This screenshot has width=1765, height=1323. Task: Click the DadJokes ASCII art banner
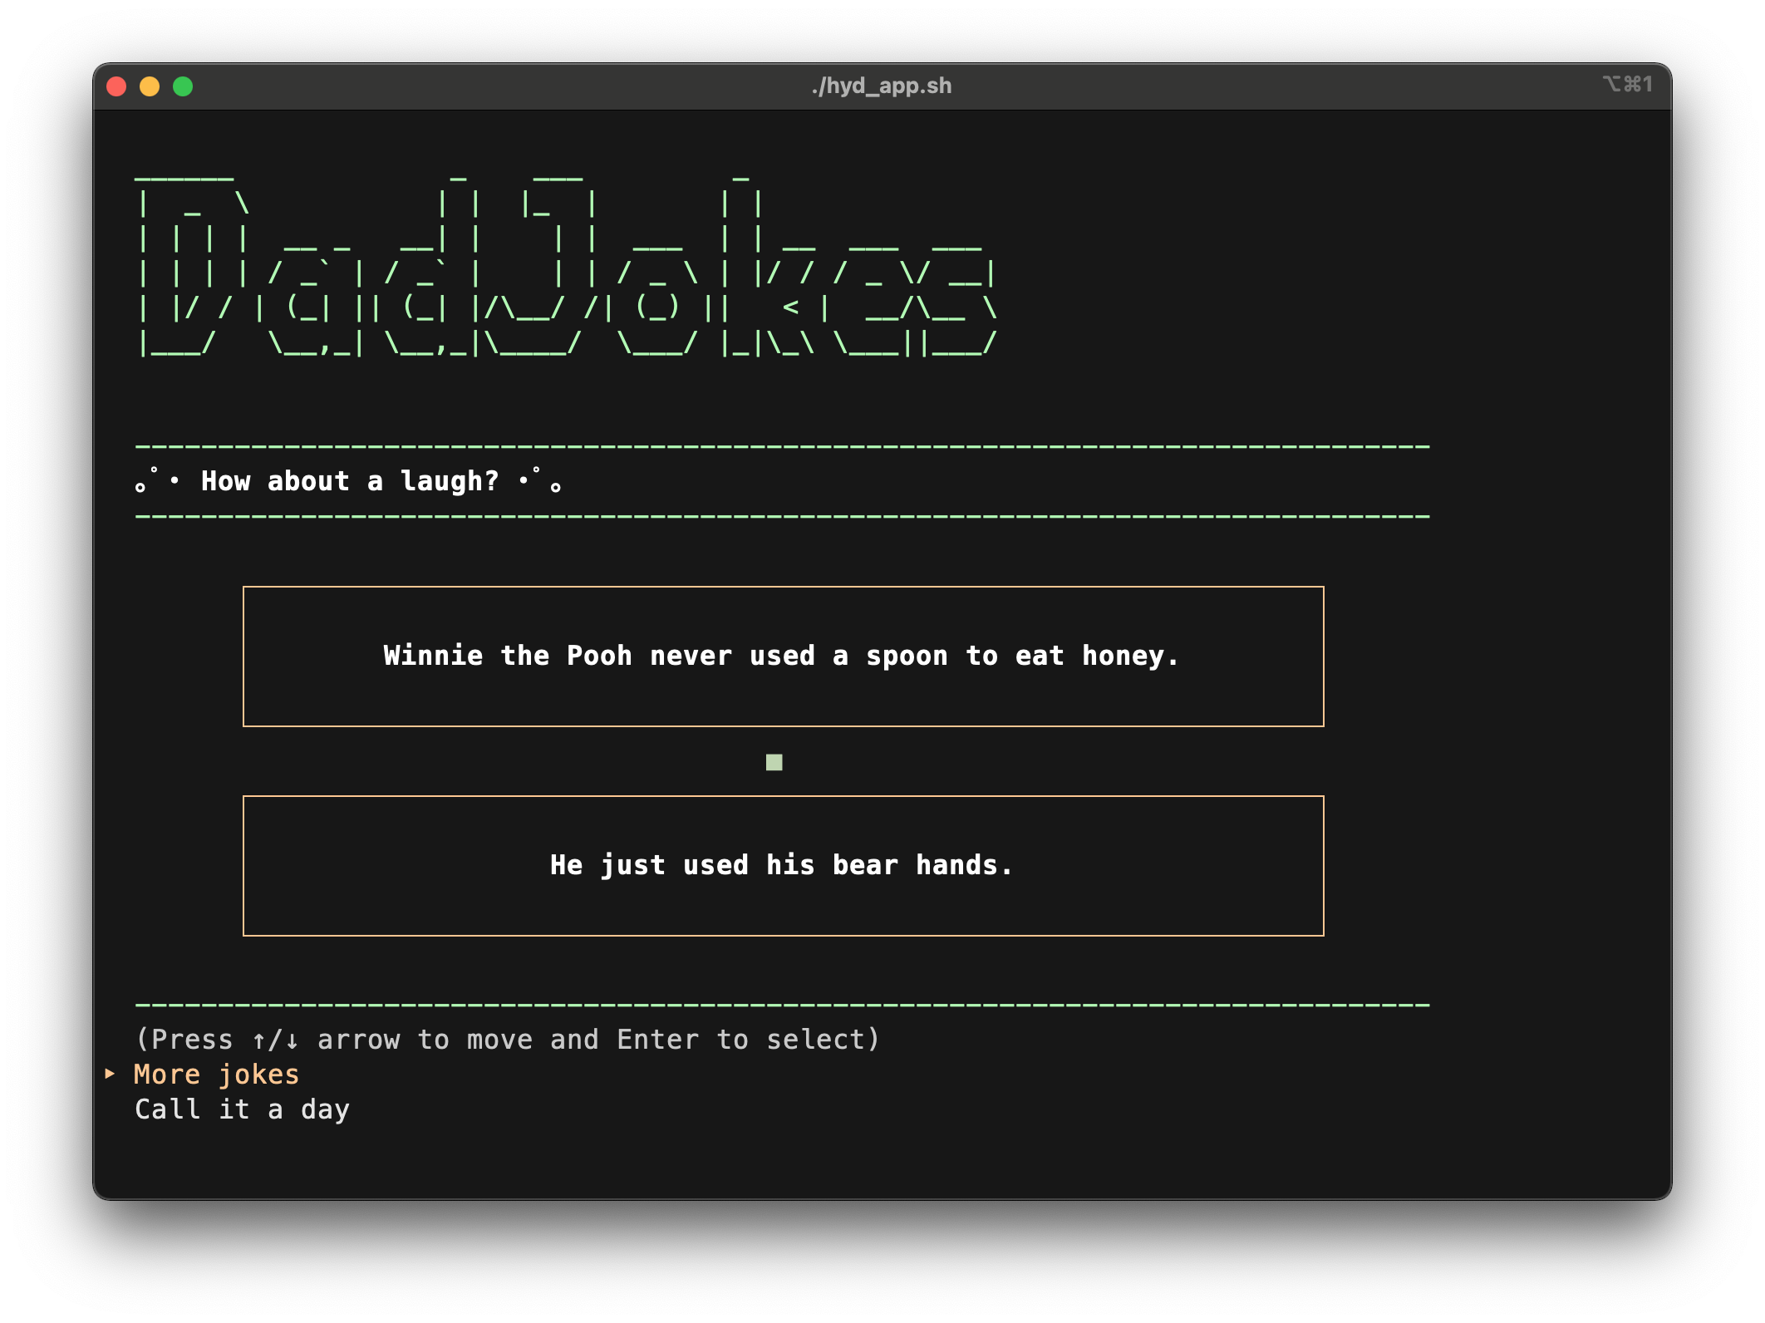coord(565,266)
